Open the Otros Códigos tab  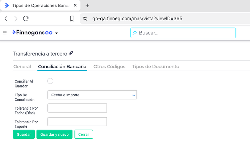109,66
